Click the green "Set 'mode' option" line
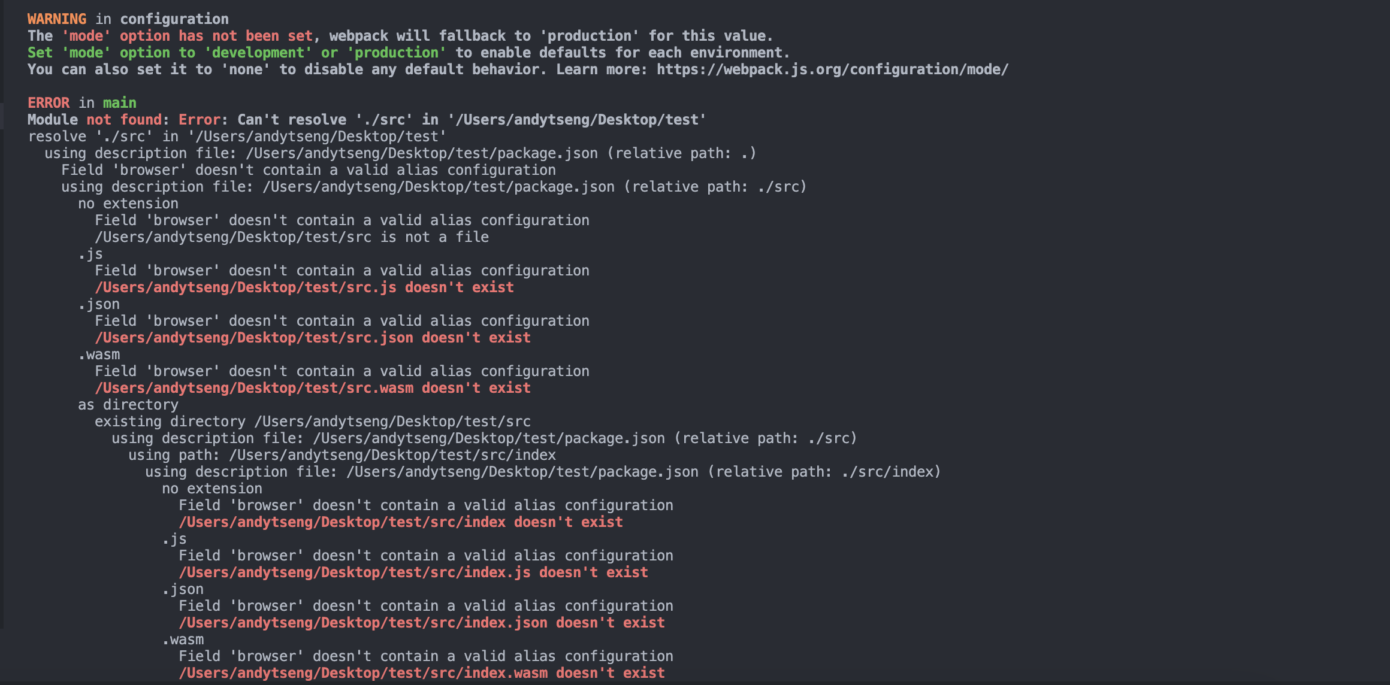This screenshot has height=685, width=1390. tap(409, 53)
